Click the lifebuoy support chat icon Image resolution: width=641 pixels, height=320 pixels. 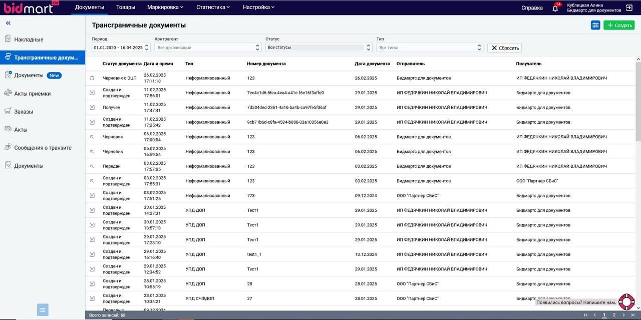[626, 301]
